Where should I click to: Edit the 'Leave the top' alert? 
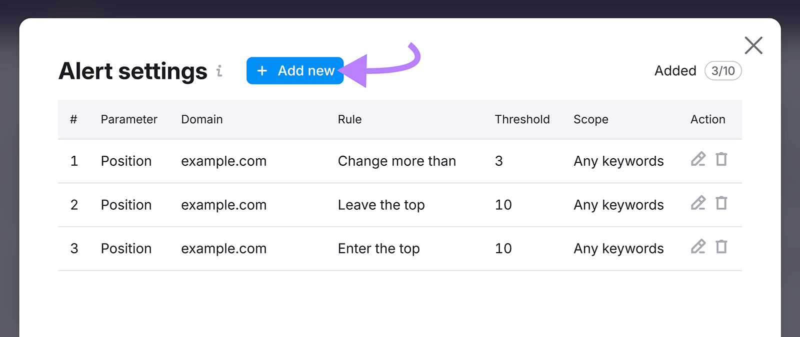(x=698, y=203)
